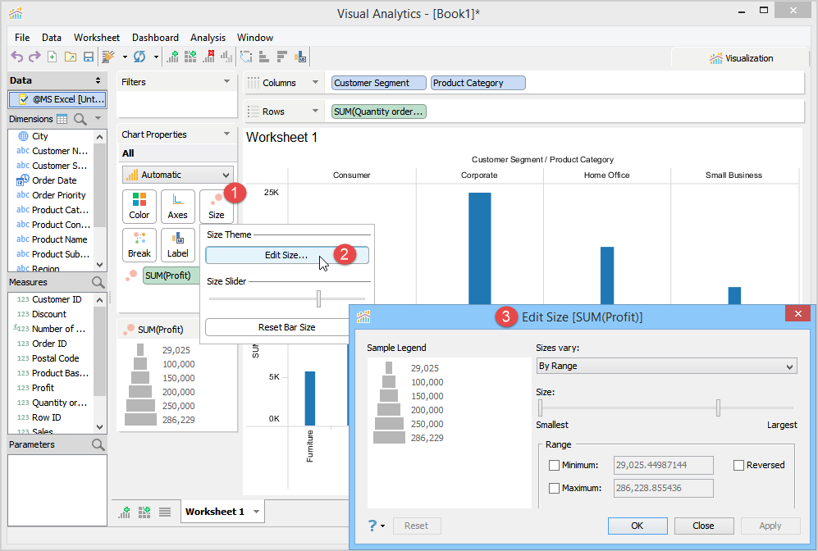The height and width of the screenshot is (551, 818).
Task: Open the help question mark icon
Action: 372,526
